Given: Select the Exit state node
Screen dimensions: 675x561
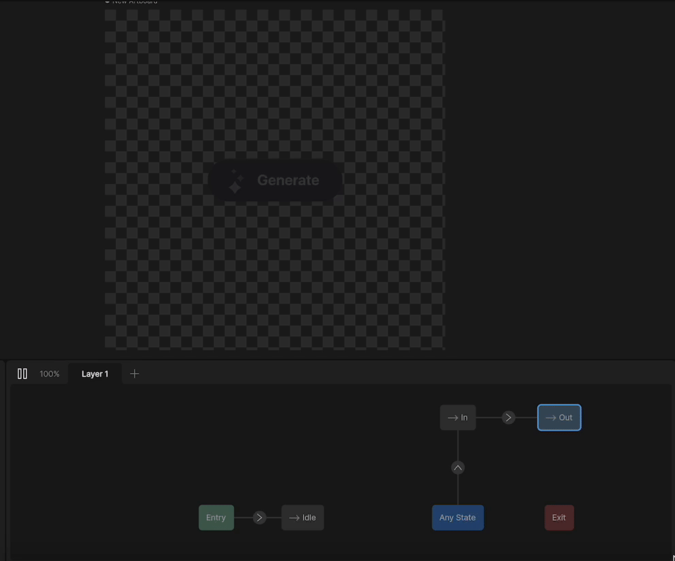Looking at the screenshot, I should [x=559, y=517].
